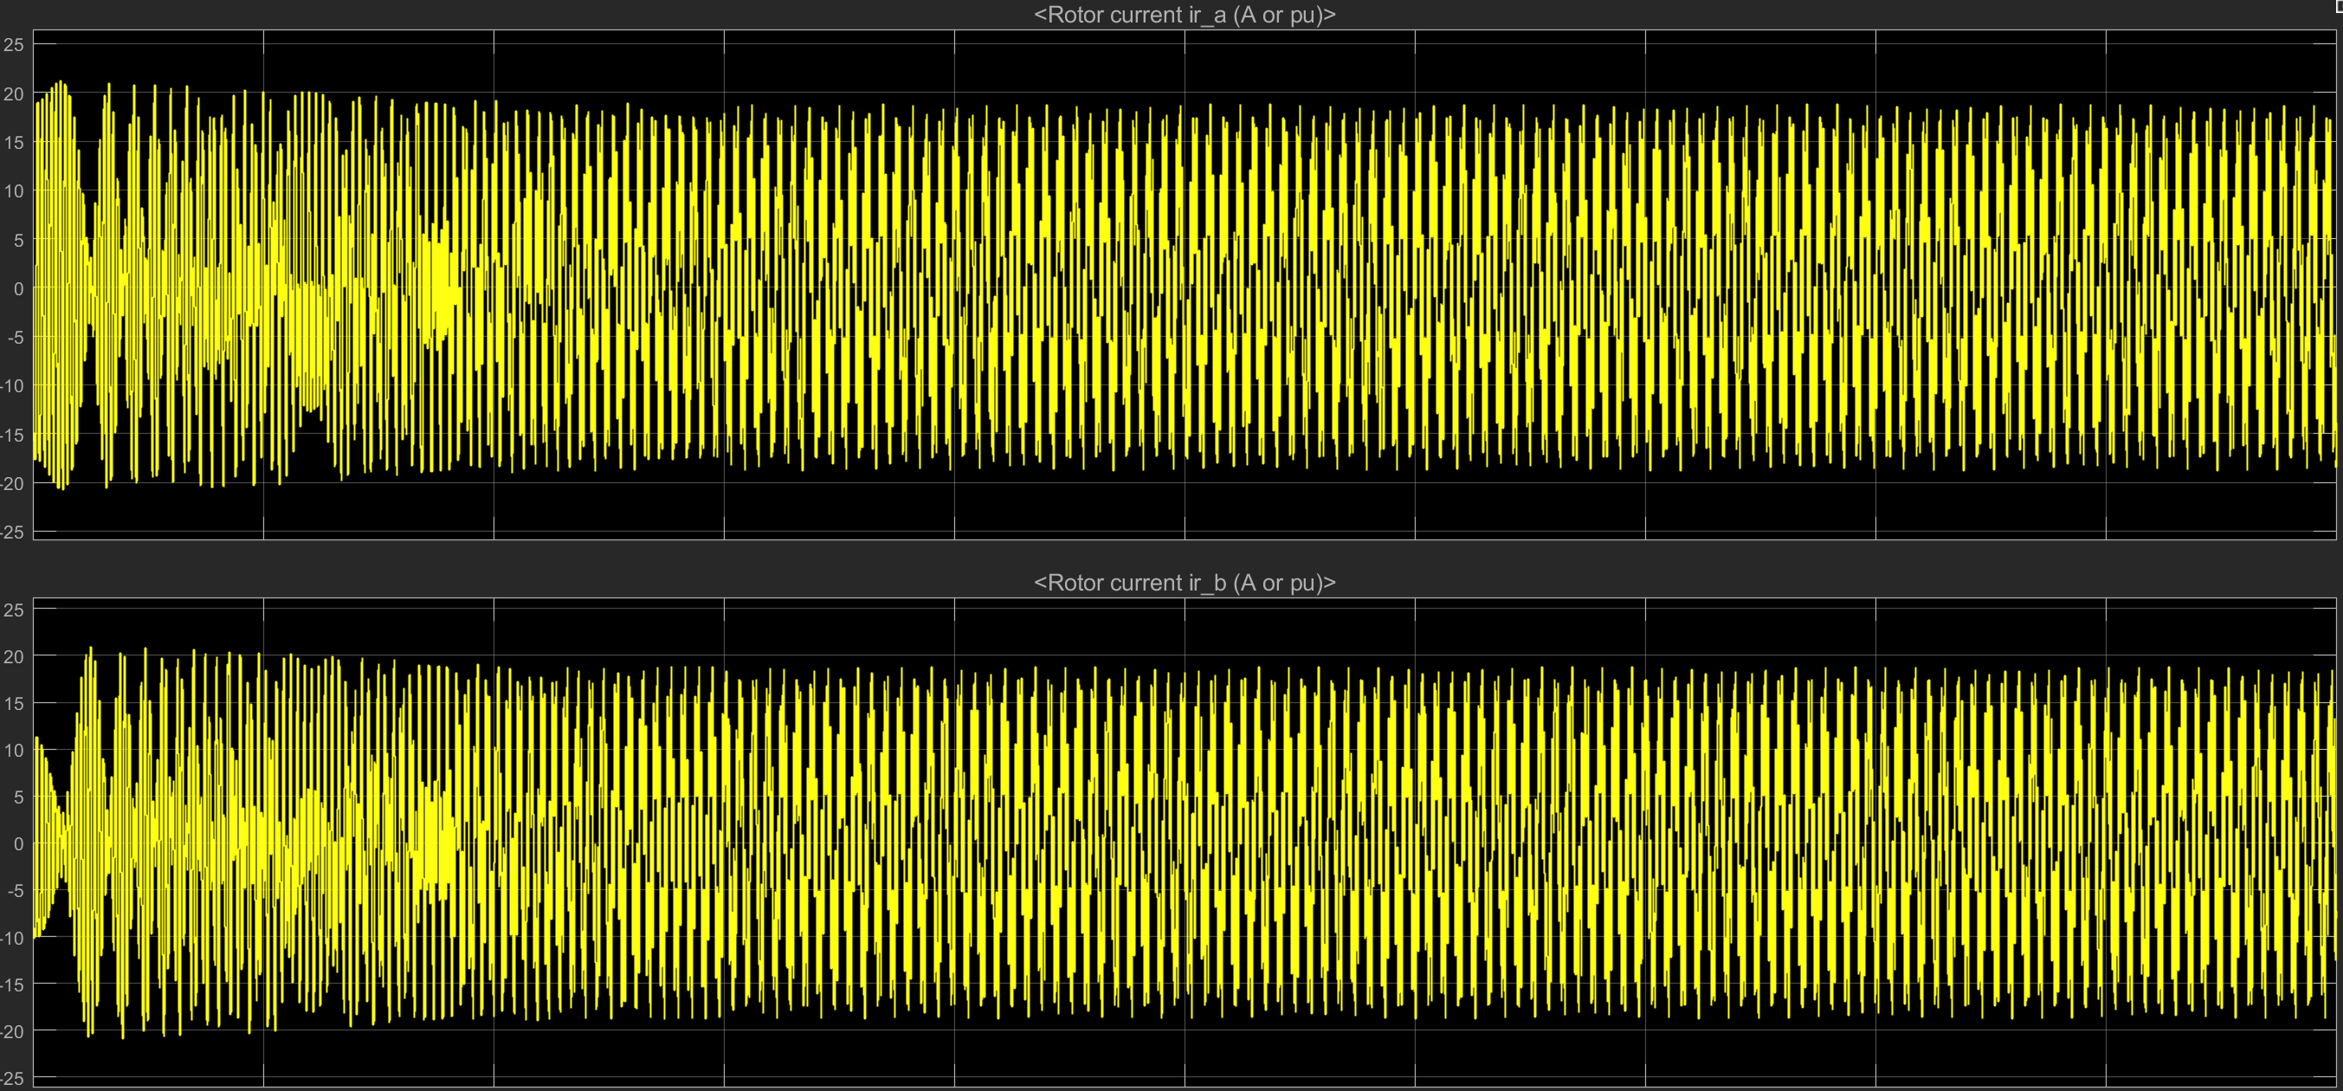This screenshot has height=1091, width=2343.
Task: Click the 'Rotor current ir_b' plot title
Action: [x=1184, y=583]
